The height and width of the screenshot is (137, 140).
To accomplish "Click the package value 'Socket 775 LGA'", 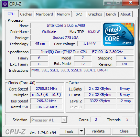I will point(66,38).
